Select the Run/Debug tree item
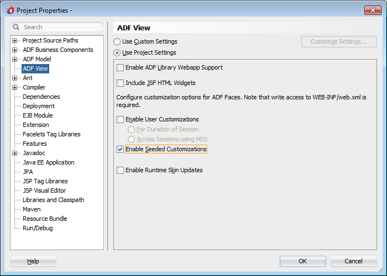Screen dimensions: 387x276 coord(38,228)
